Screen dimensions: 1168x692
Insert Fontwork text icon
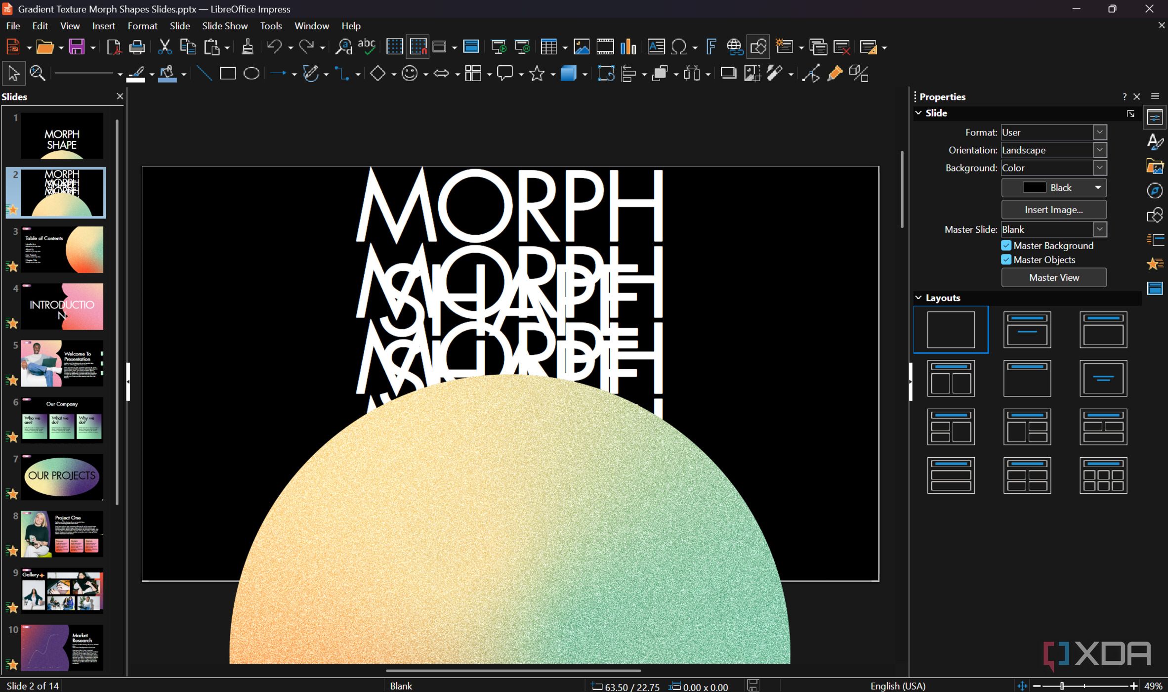(711, 47)
